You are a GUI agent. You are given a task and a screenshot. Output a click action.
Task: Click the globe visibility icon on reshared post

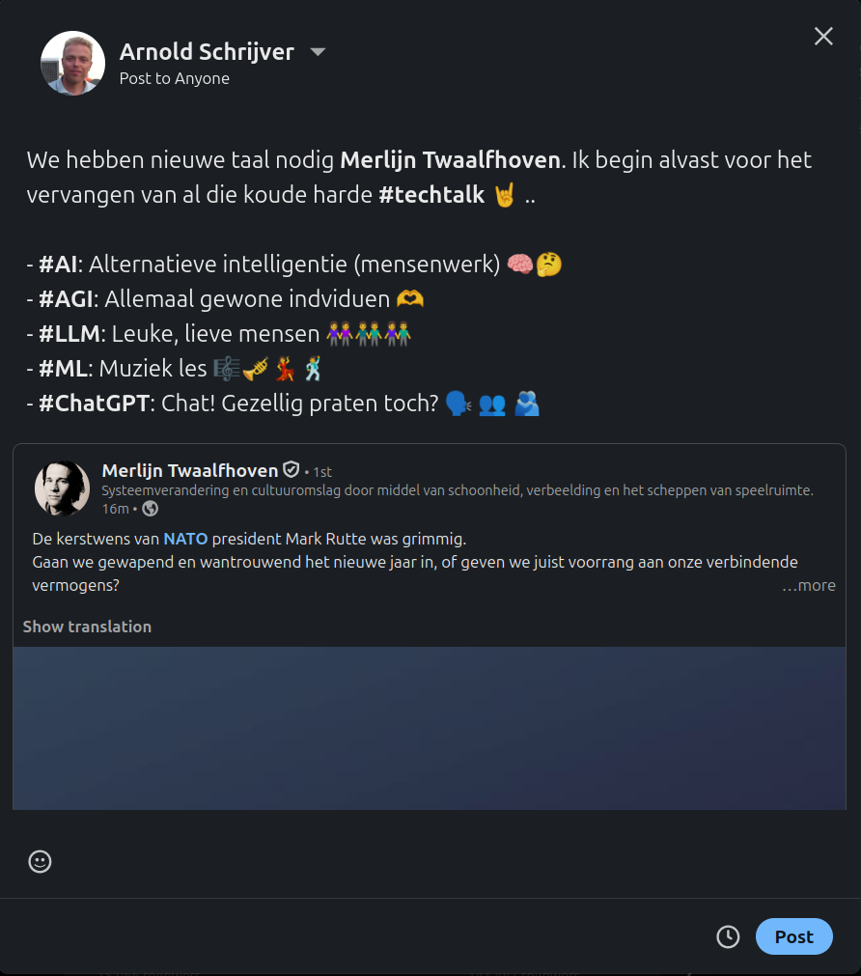[x=150, y=508]
